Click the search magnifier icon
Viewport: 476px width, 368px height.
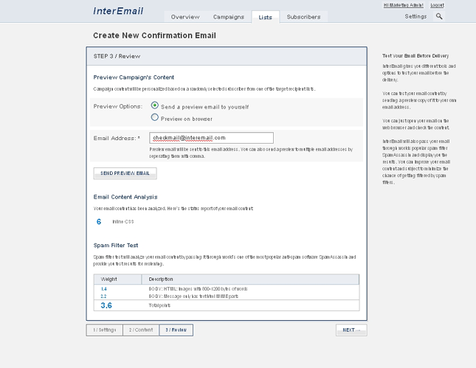point(440,16)
